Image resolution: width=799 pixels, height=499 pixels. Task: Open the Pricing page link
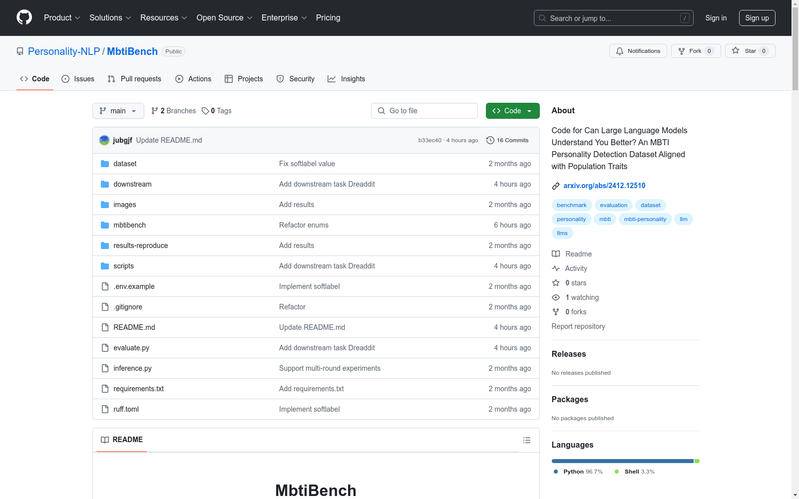point(328,18)
